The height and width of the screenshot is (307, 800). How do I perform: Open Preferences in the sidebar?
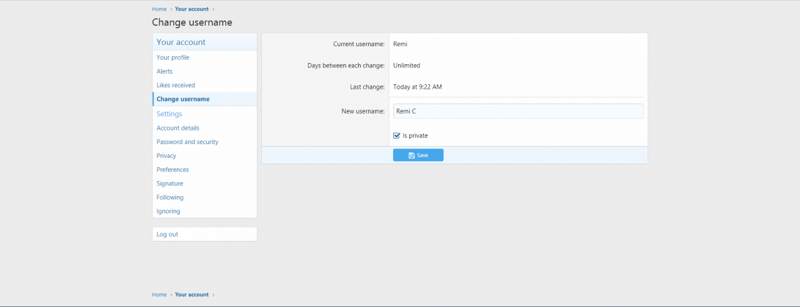(172, 170)
